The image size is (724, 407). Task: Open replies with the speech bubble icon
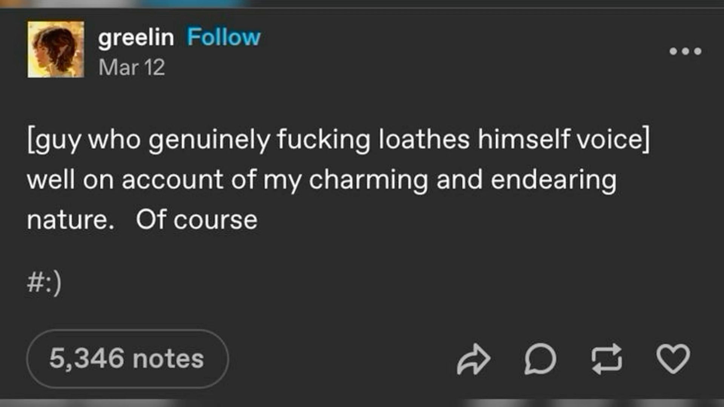tap(540, 359)
